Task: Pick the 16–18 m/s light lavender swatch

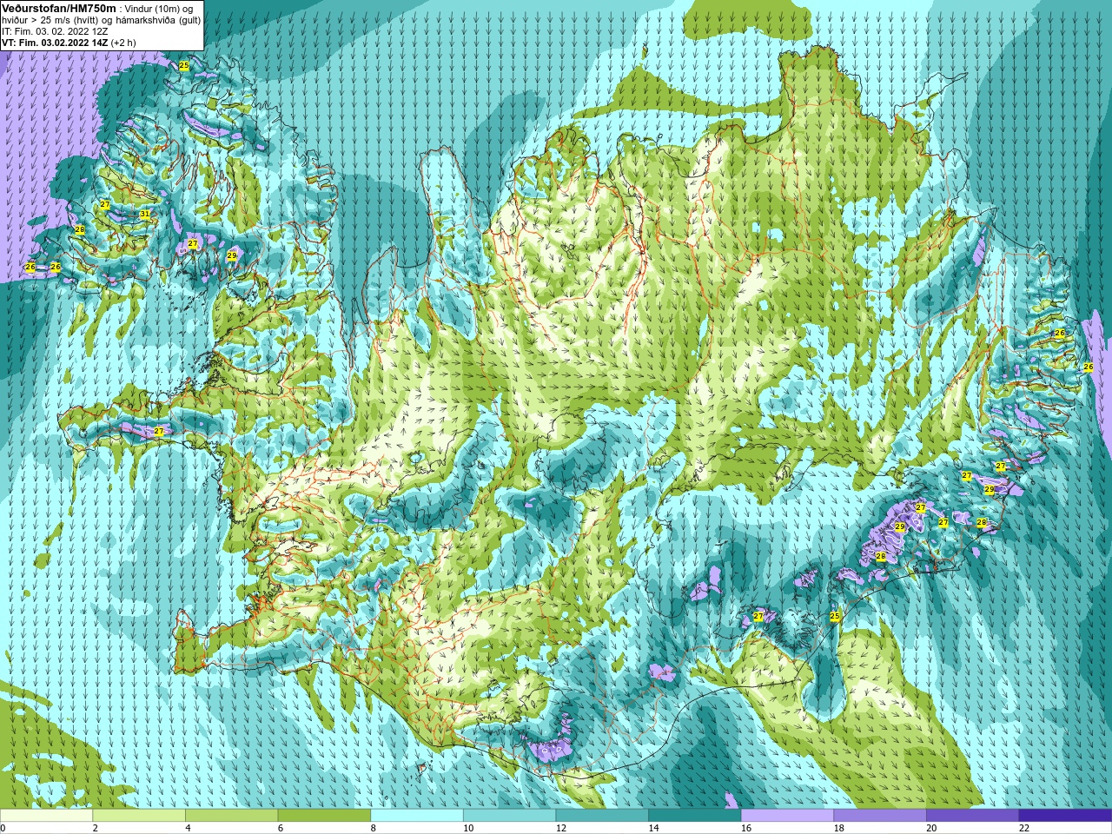Action: pos(787,816)
